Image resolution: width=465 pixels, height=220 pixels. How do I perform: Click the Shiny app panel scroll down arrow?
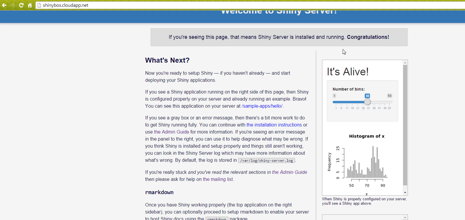(x=405, y=193)
